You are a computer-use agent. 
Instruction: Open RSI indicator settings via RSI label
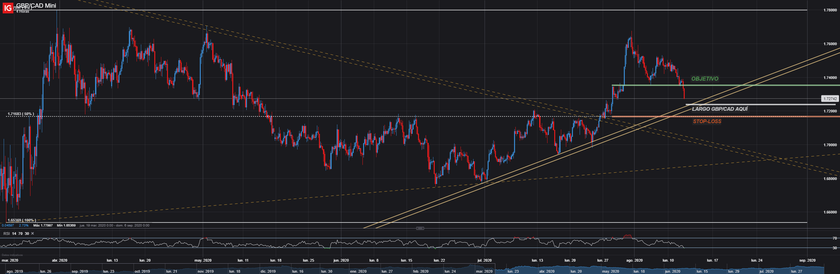tap(7, 234)
